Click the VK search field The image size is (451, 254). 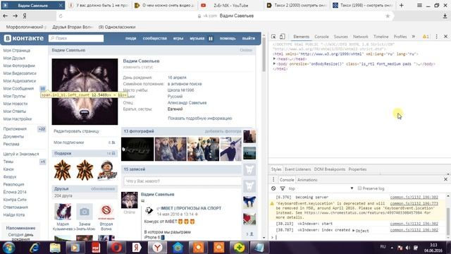tap(76, 38)
